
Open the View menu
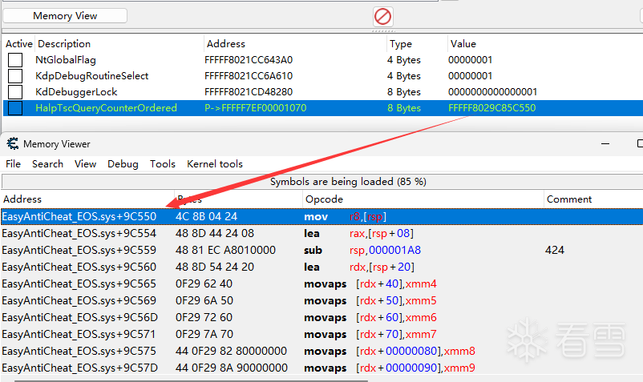tap(85, 164)
